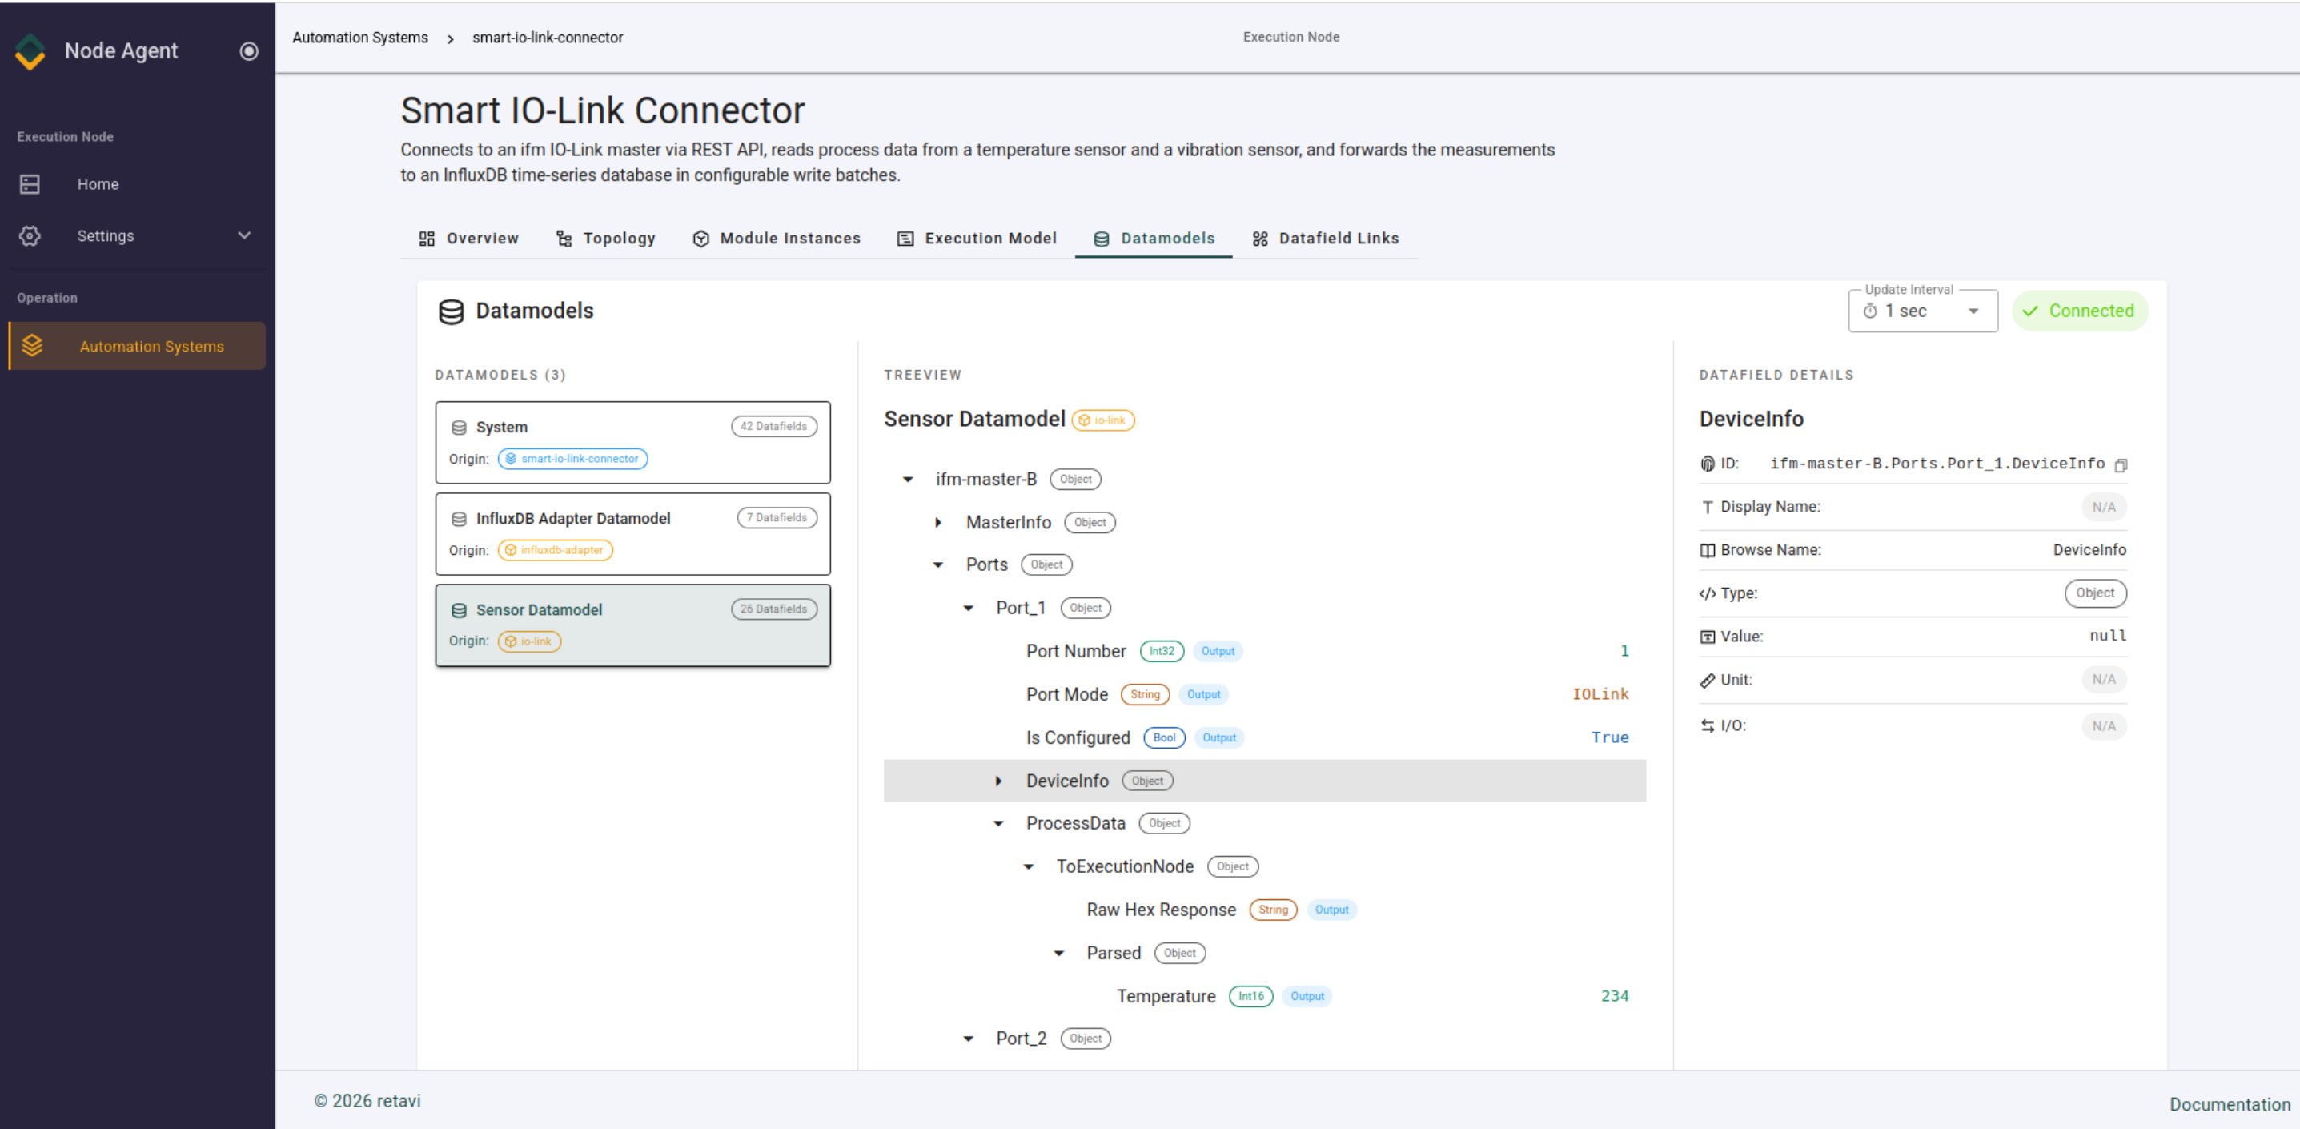The height and width of the screenshot is (1129, 2300).
Task: Click the influxdb-adapter origin chip
Action: click(555, 551)
